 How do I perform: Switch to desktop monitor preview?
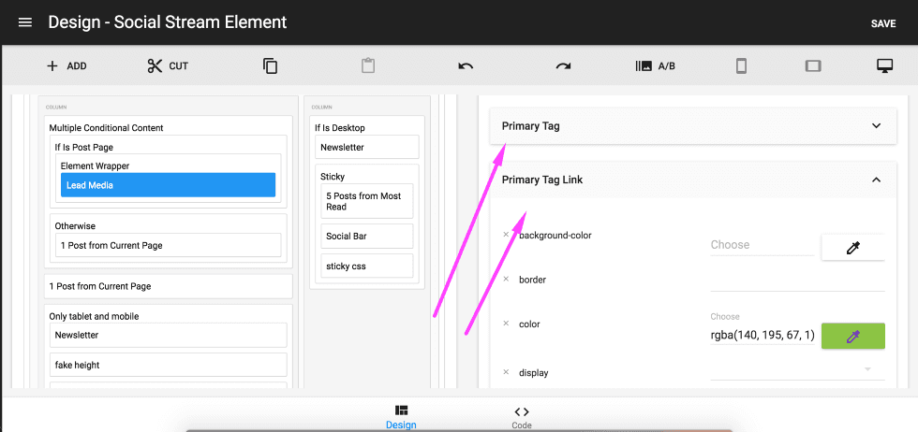coord(883,65)
